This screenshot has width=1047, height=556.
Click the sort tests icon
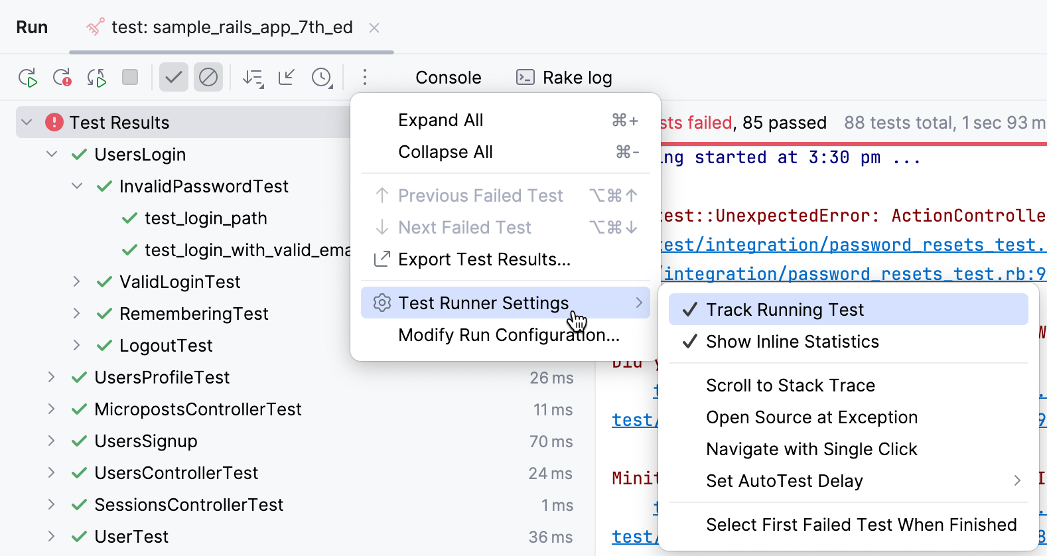coord(253,78)
